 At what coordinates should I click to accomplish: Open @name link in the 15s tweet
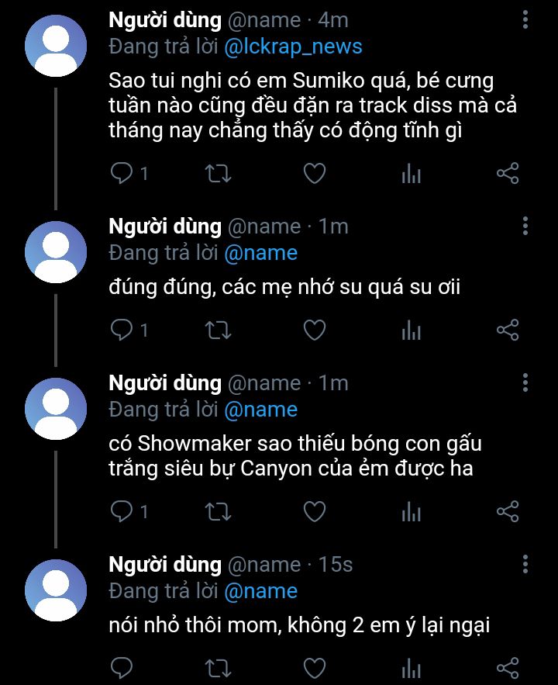click(x=261, y=591)
